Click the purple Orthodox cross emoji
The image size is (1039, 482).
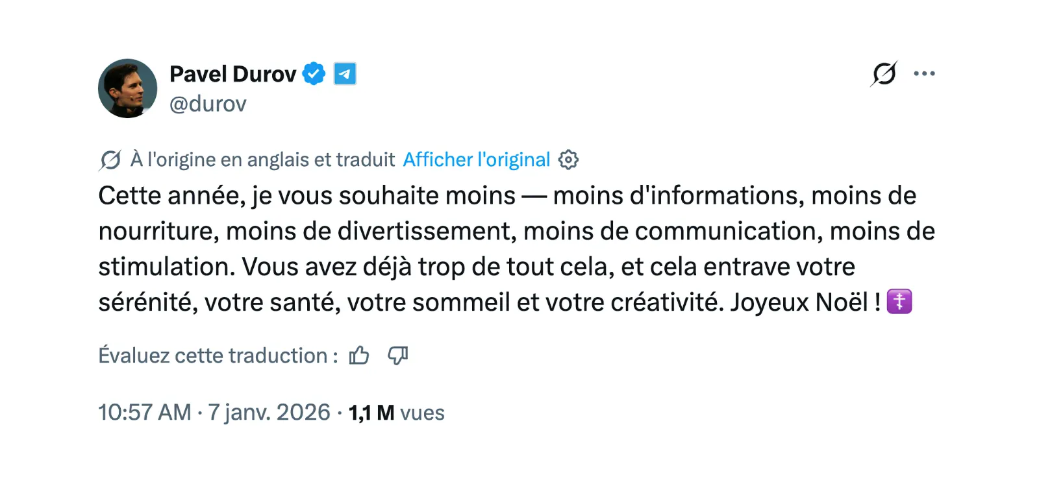point(899,302)
